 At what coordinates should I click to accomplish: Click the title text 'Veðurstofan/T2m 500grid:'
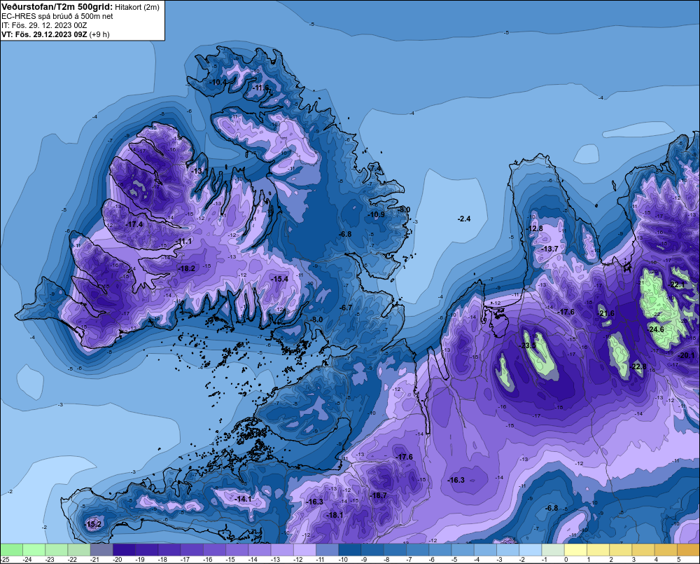coord(57,7)
